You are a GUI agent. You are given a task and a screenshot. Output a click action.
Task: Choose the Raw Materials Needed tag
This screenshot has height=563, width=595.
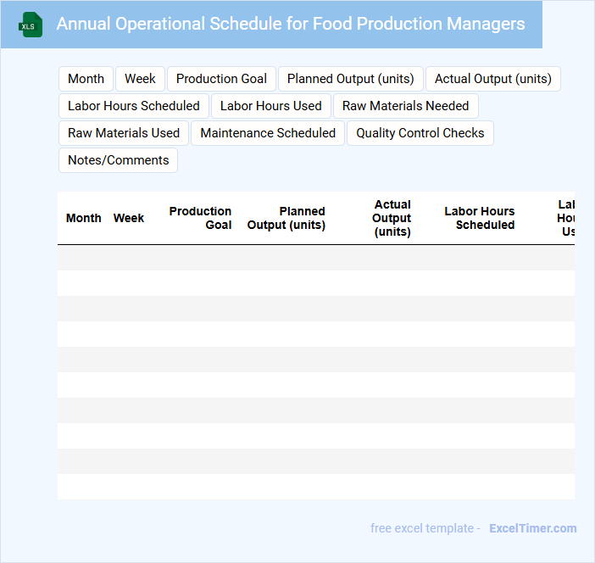click(x=405, y=106)
